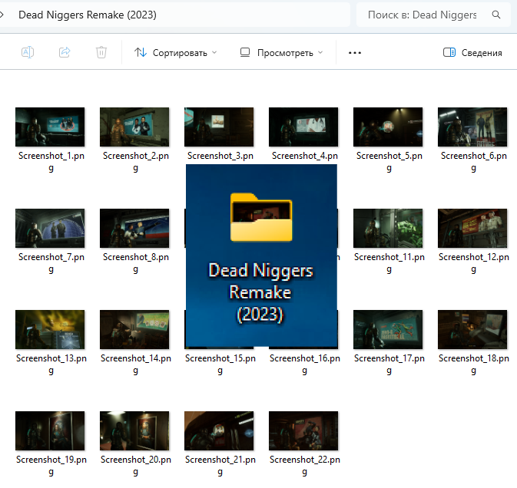Select the Screenshot_19.png thumbnail
Screen dimensions: 517x488
pyautogui.click(x=50, y=431)
